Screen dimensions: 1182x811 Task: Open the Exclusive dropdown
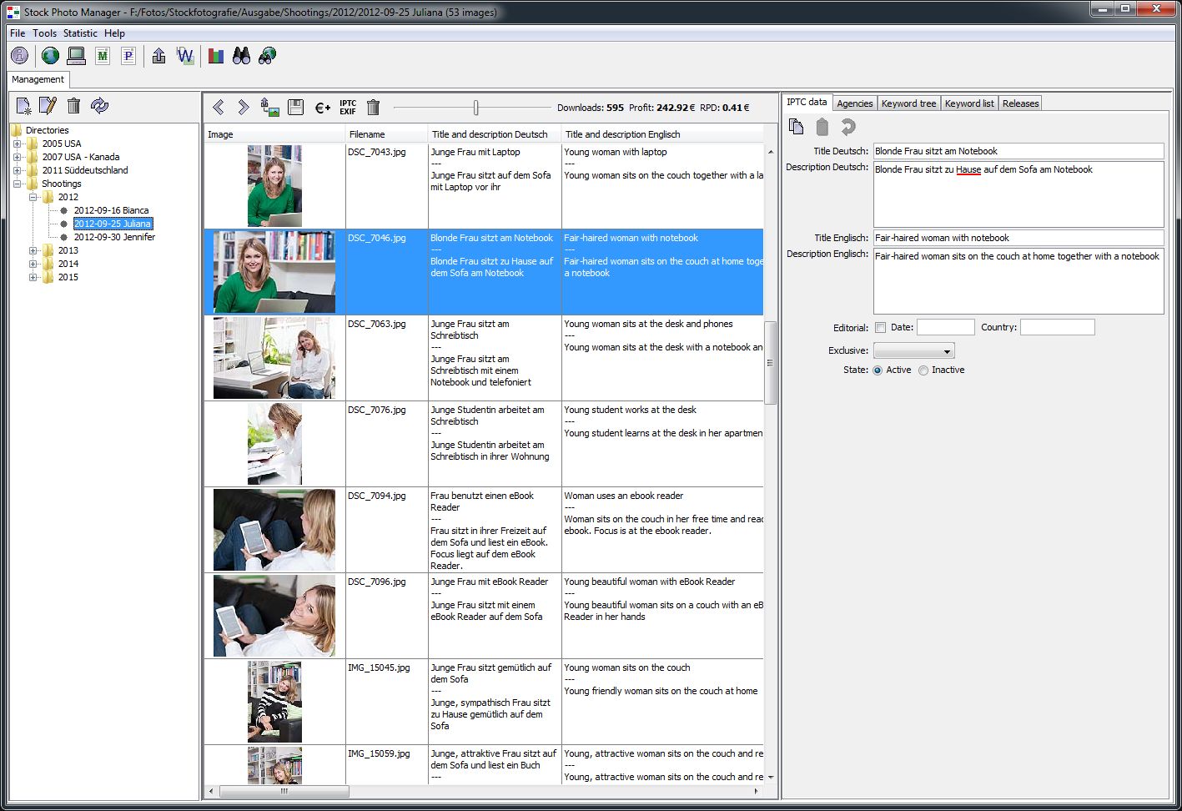click(913, 351)
